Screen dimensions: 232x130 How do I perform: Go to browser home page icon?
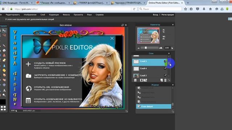210,9
